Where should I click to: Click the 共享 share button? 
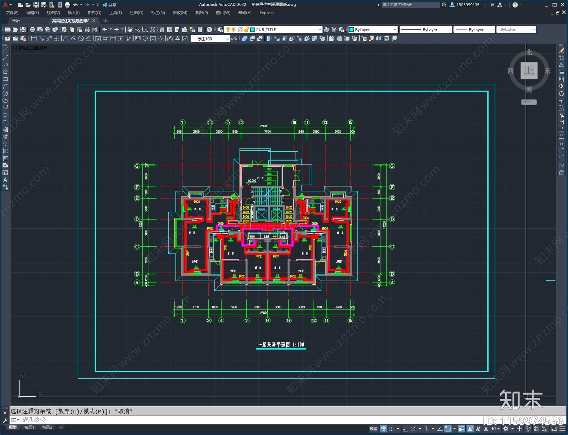[x=109, y=5]
